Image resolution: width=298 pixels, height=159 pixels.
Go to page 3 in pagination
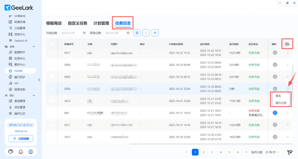212,152
